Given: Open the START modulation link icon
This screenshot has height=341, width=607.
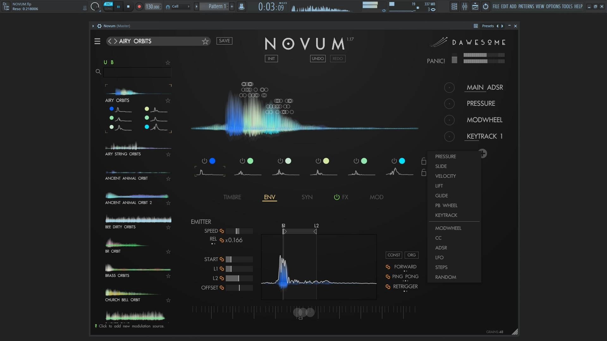Looking at the screenshot, I should tap(222, 260).
